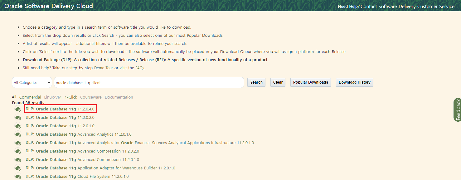Filter results by 1-Click

(71, 97)
